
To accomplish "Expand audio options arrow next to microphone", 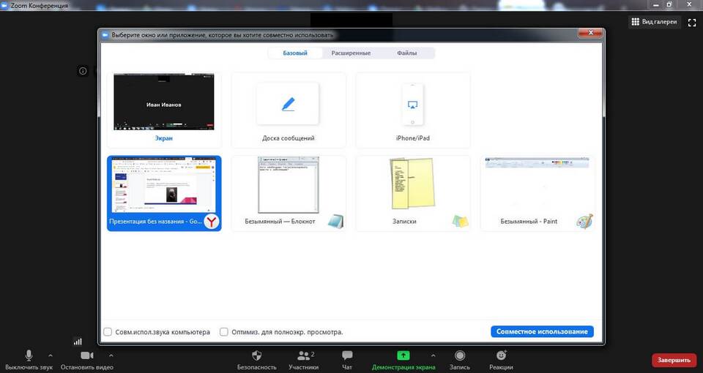I will [x=51, y=355].
